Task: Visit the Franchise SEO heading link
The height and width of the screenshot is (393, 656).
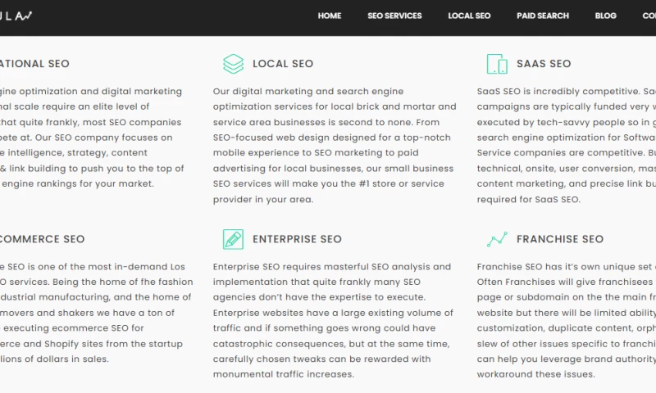Action: tap(560, 239)
